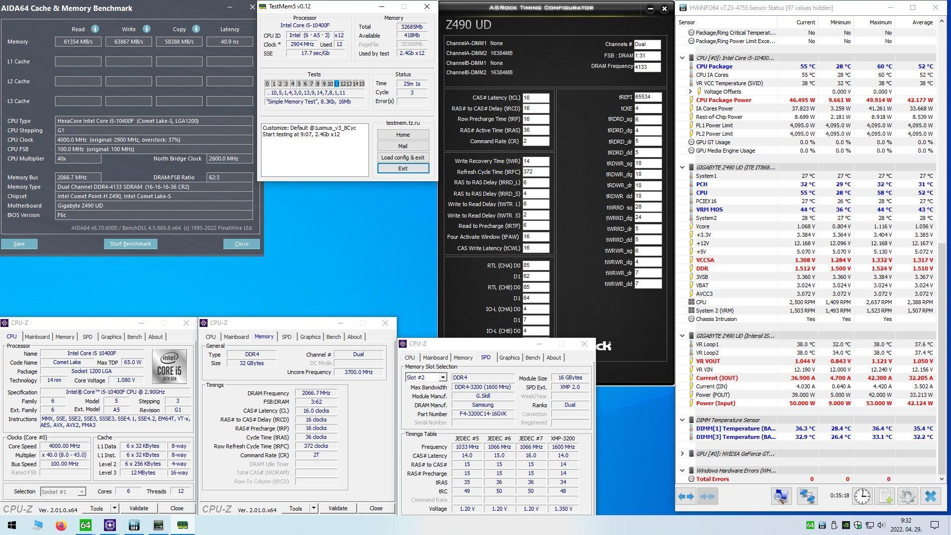Screen dimensions: 951x535
Task: Switch to the purple CPU-Z taskbar icon
Action: pyautogui.click(x=109, y=525)
